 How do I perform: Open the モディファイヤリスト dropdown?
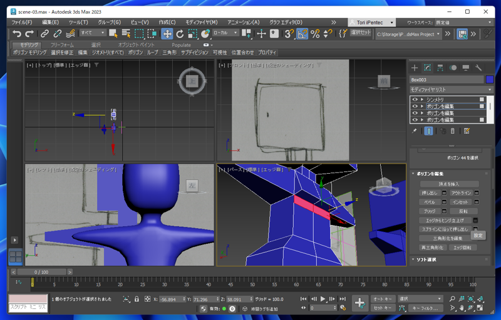pos(452,89)
